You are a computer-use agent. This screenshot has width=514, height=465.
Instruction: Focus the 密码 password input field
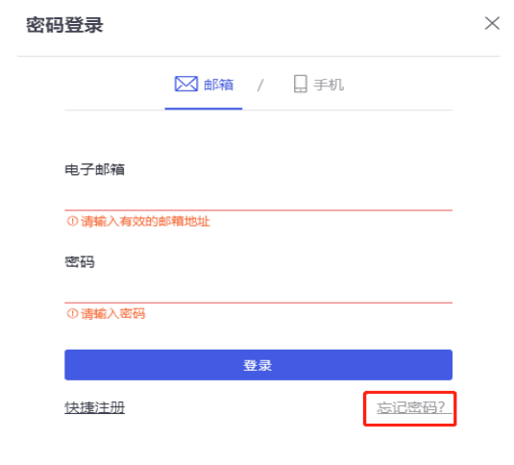[258, 288]
